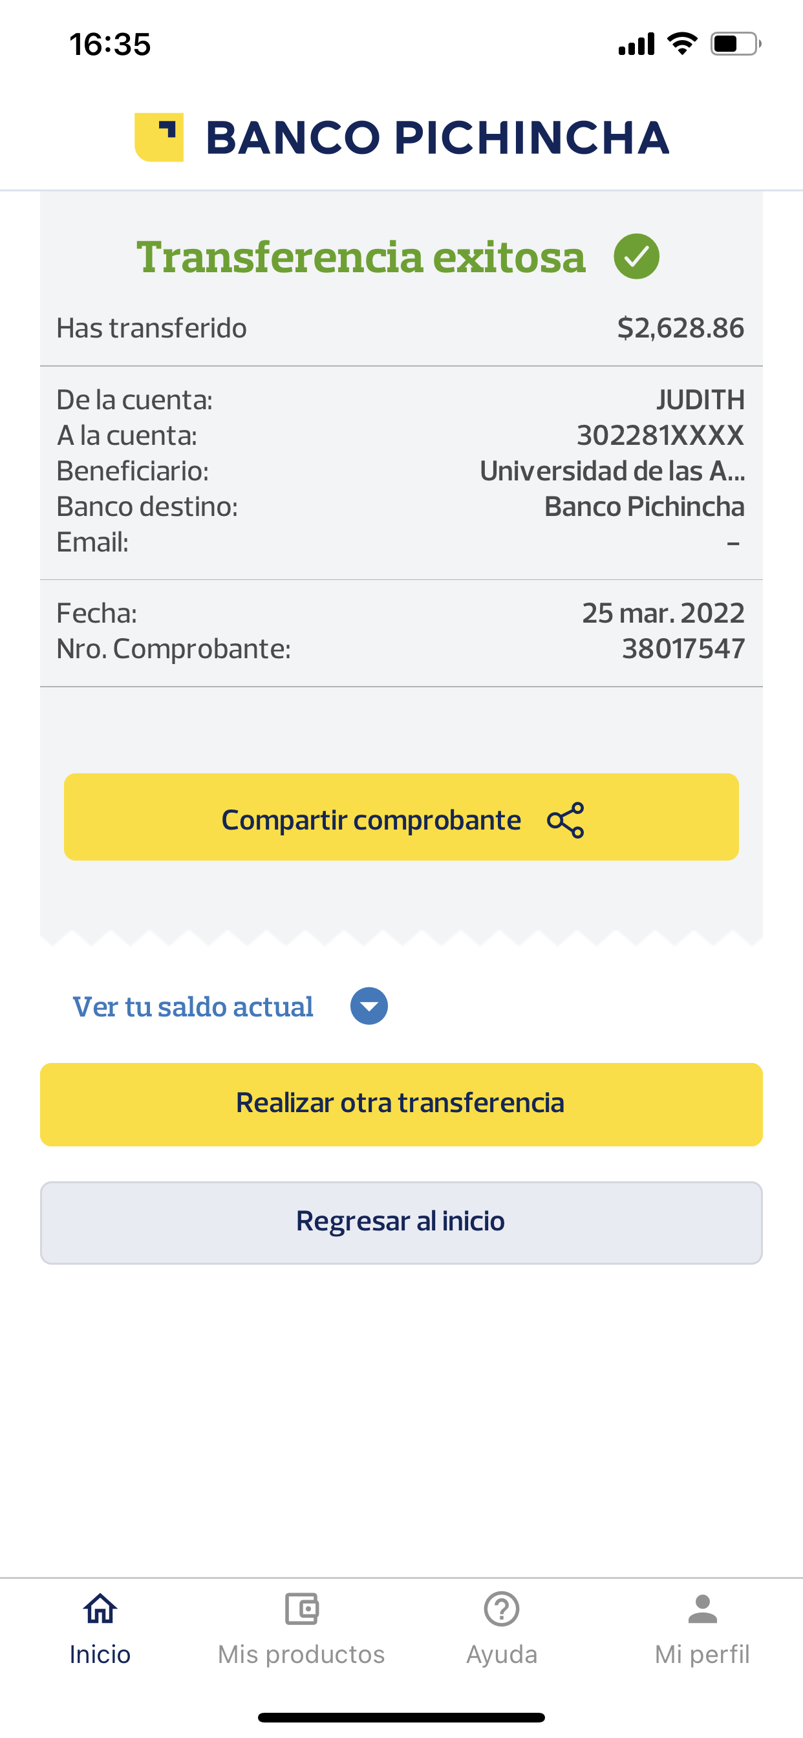803x1738 pixels.
Task: Tap the Banco Pichincha yellow logo icon
Action: point(159,137)
